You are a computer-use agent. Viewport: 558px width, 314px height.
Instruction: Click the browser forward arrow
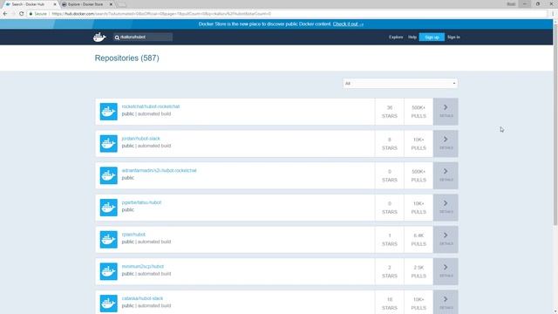(13, 14)
